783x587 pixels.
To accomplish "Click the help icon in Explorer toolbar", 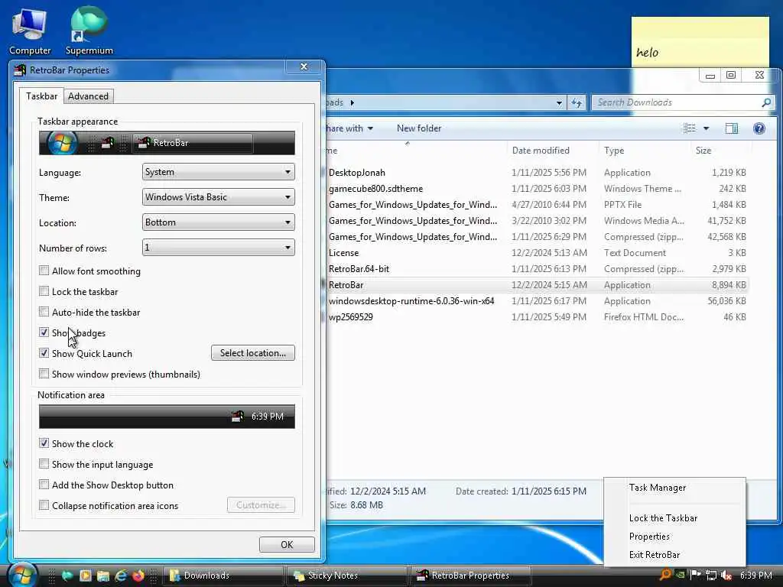I will pyautogui.click(x=759, y=128).
